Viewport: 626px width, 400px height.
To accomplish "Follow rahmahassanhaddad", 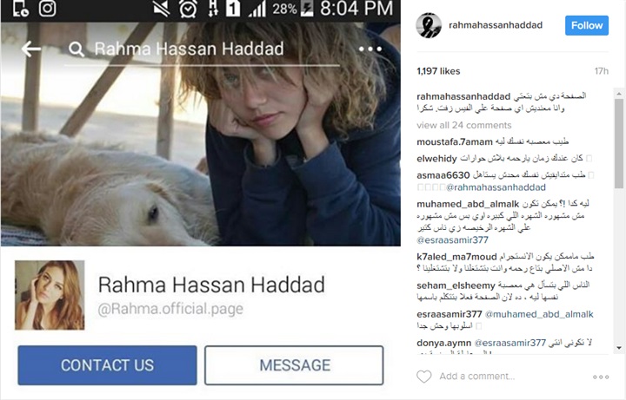I will point(587,25).
